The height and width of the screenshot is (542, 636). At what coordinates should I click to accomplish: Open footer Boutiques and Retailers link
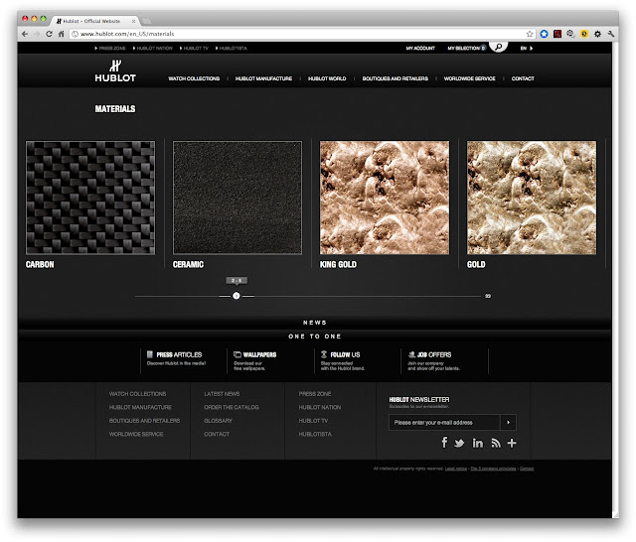click(x=144, y=421)
